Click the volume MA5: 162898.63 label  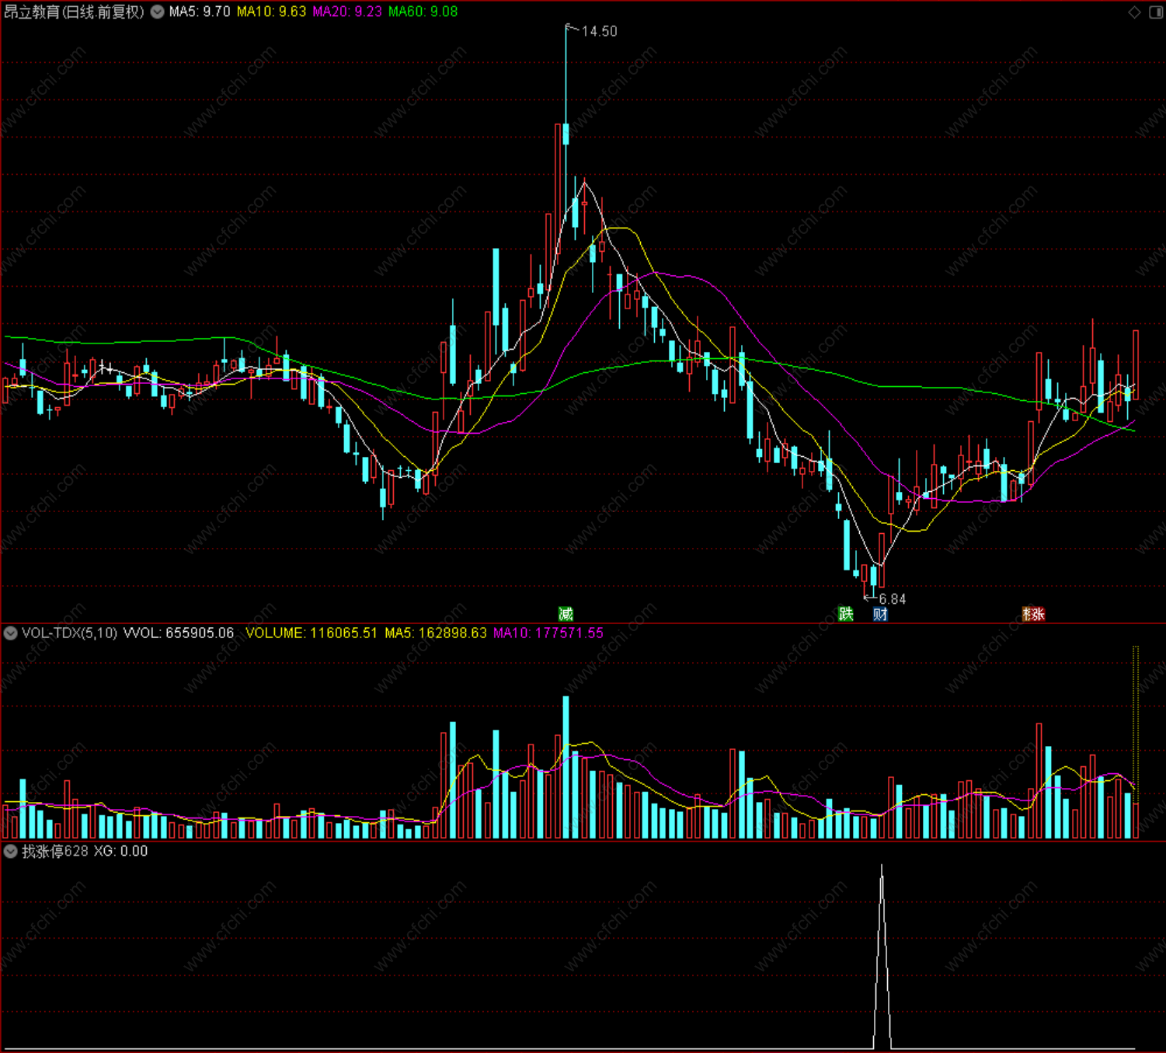click(x=436, y=633)
